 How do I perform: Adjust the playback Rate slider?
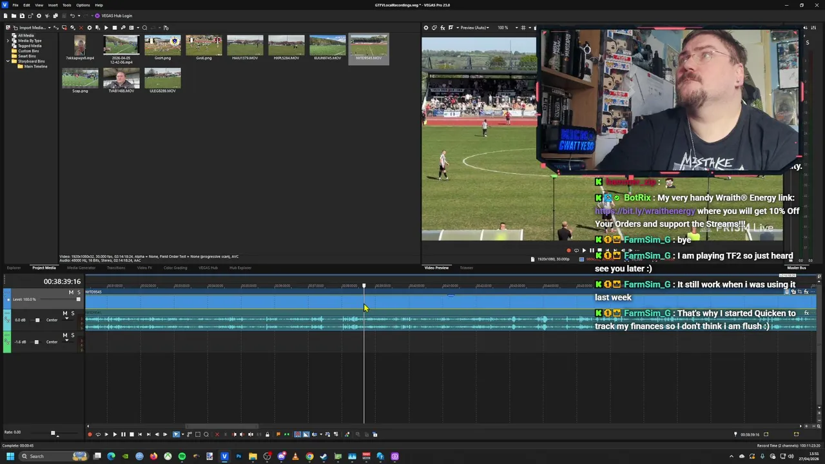pos(53,433)
